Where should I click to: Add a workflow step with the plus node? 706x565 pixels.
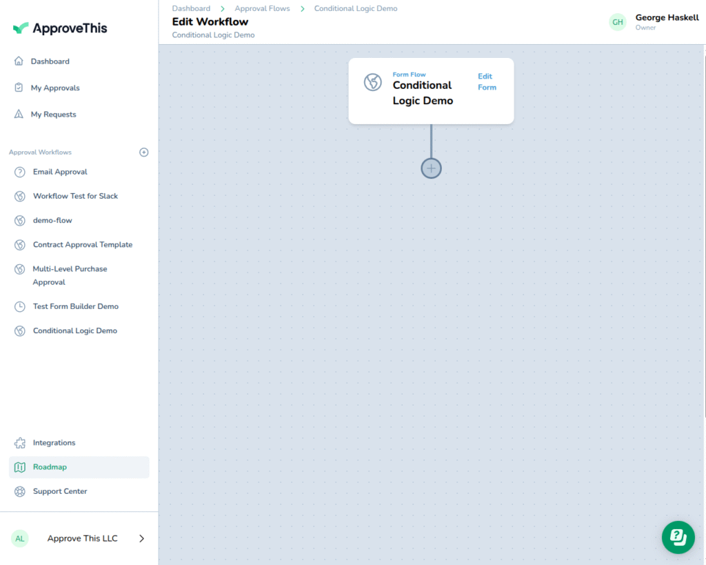coord(431,168)
